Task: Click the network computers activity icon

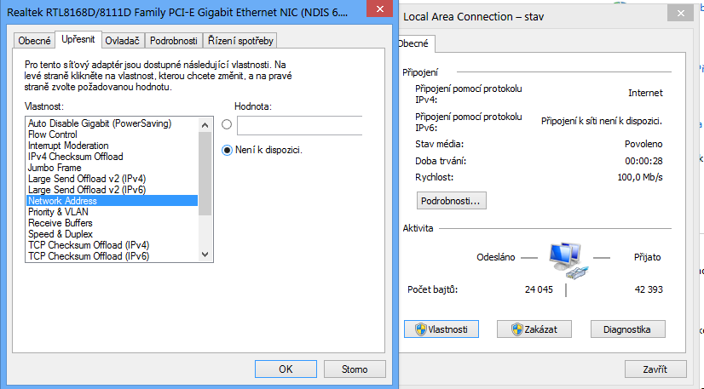Action: point(567,260)
